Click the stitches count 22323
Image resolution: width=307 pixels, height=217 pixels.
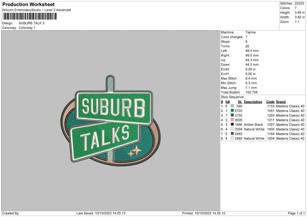(300, 3)
